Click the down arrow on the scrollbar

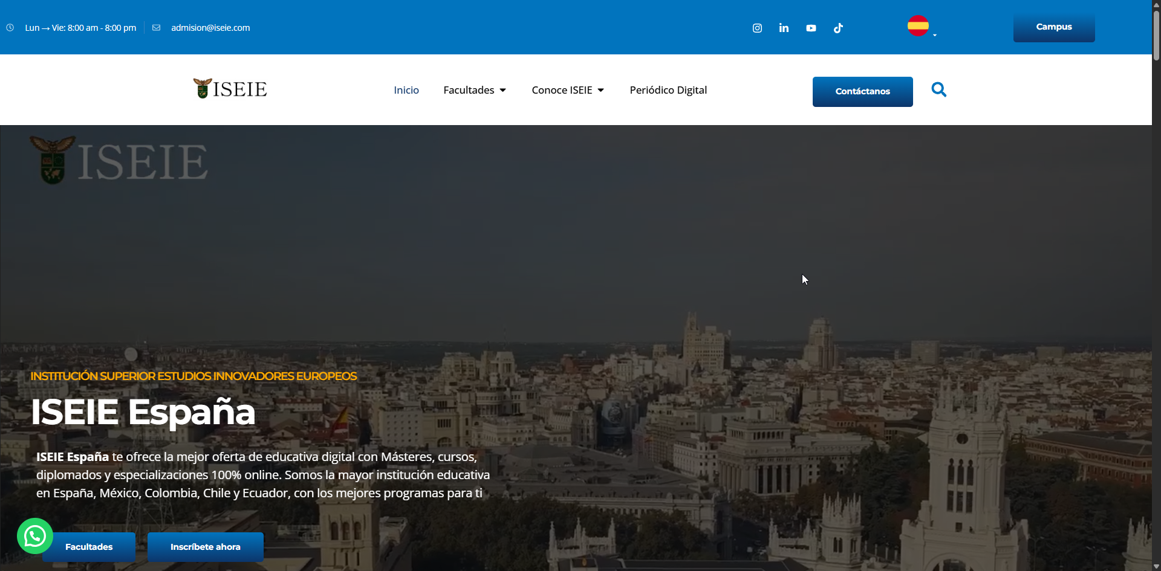point(1156,566)
